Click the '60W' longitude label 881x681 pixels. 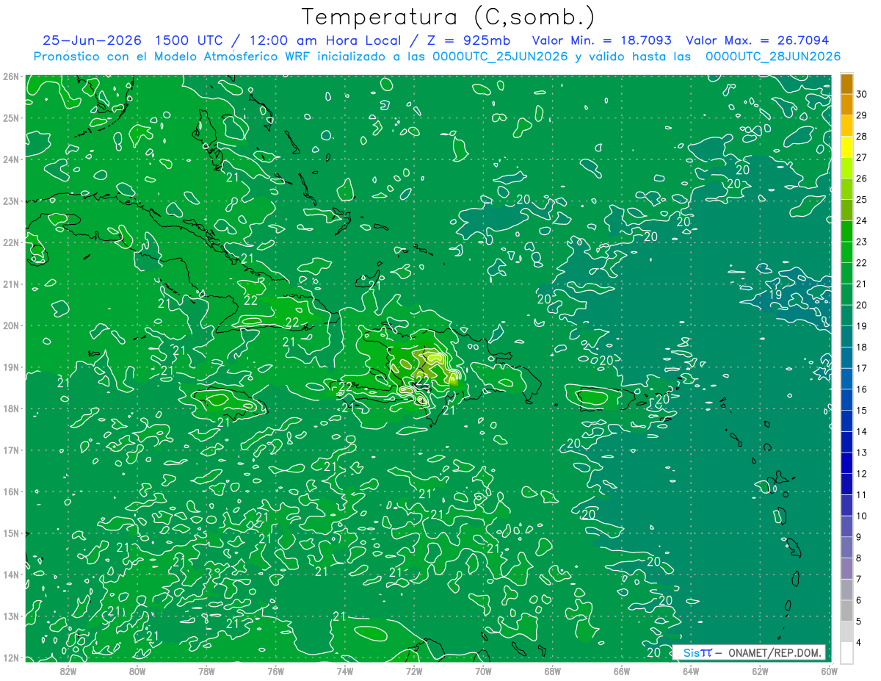[829, 671]
